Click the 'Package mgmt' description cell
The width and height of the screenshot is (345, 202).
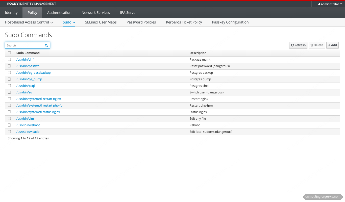(200, 60)
